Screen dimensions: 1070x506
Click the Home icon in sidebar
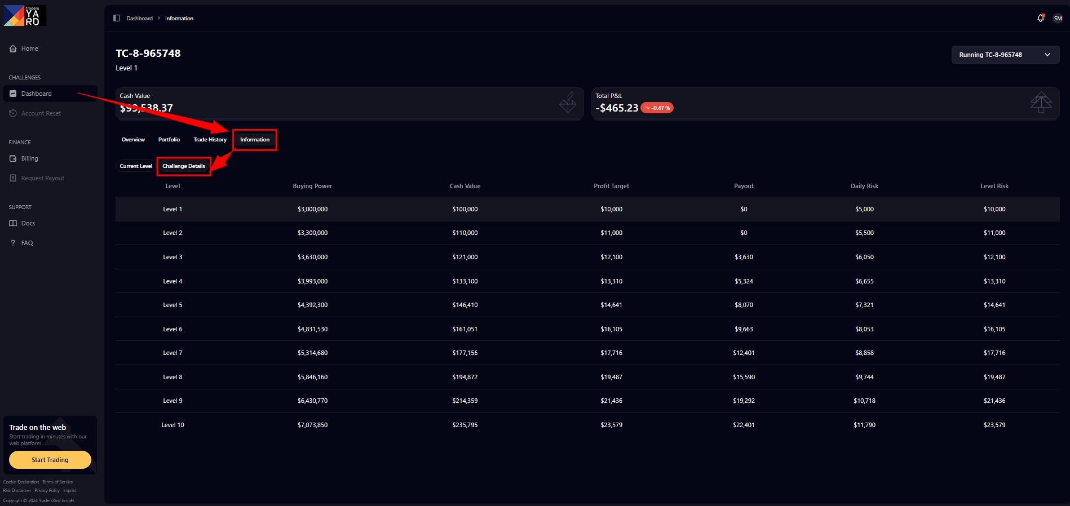tap(13, 48)
